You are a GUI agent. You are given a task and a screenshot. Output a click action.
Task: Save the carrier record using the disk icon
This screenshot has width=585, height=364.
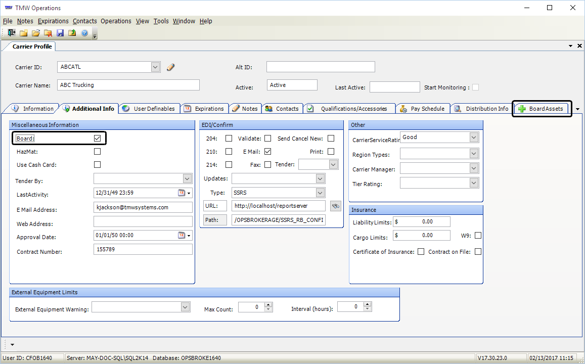(x=60, y=32)
